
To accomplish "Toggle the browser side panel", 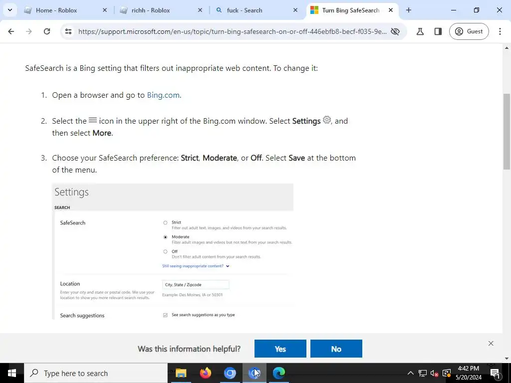I will coord(438,31).
